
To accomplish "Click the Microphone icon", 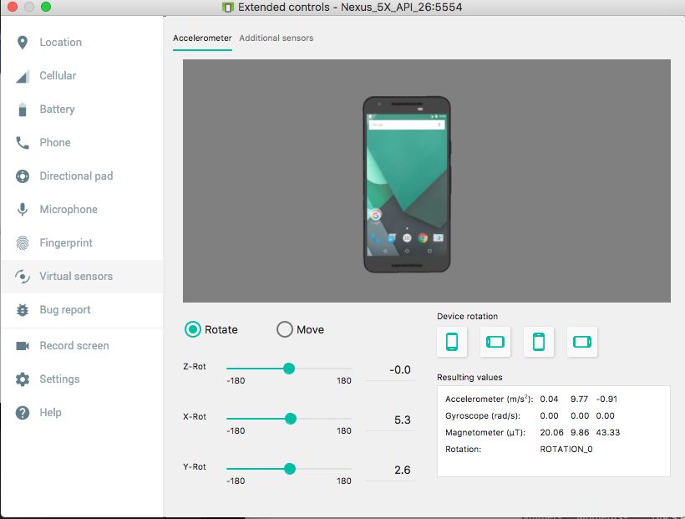I will (x=23, y=210).
